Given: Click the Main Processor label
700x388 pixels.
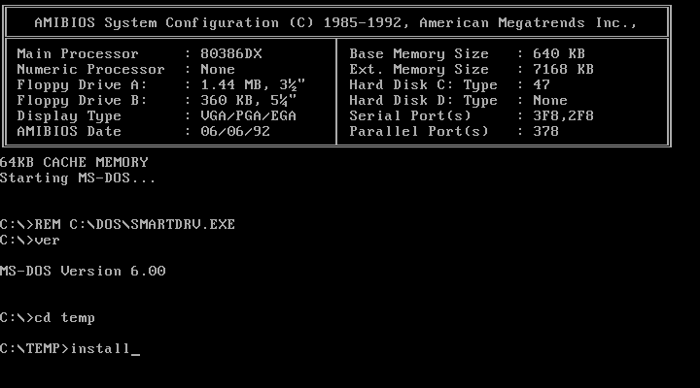Looking at the screenshot, I should click(78, 54).
